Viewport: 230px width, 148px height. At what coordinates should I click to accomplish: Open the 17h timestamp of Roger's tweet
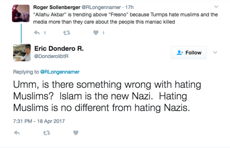tap(130, 7)
